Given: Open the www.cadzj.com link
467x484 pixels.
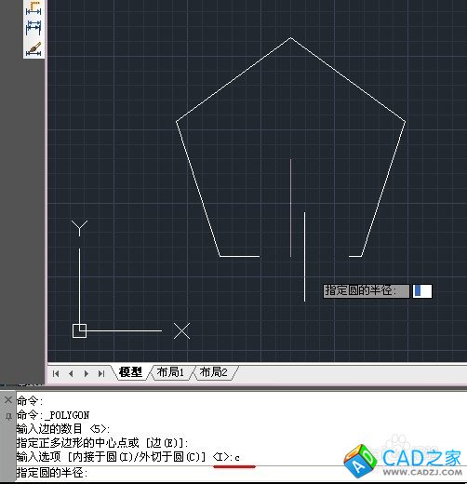Looking at the screenshot, I should coord(422,472).
